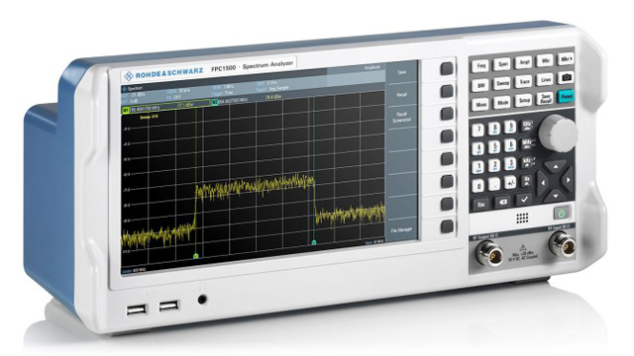Hit the checkmark confirm key
The image size is (634, 356).
[524, 200]
